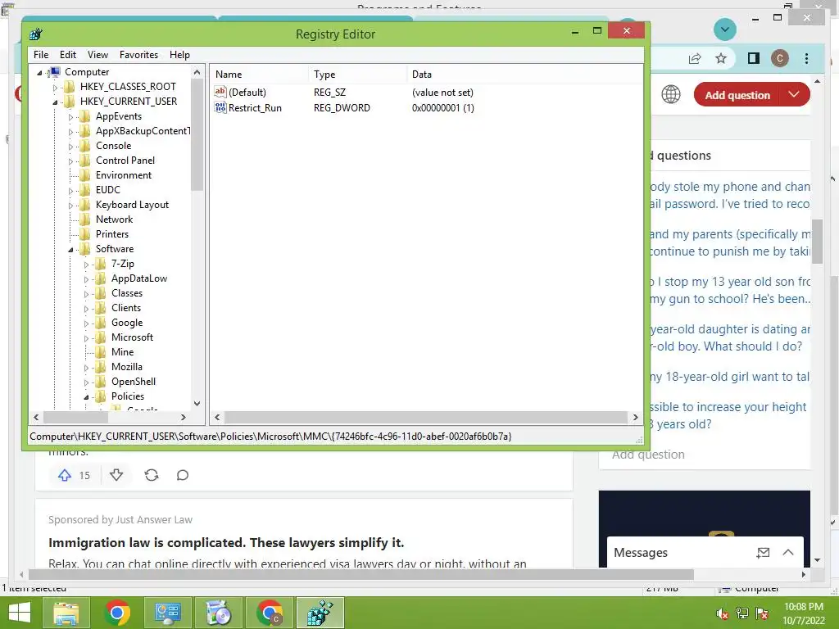The width and height of the screenshot is (839, 629).
Task: Select the Environment key
Action: tap(124, 175)
